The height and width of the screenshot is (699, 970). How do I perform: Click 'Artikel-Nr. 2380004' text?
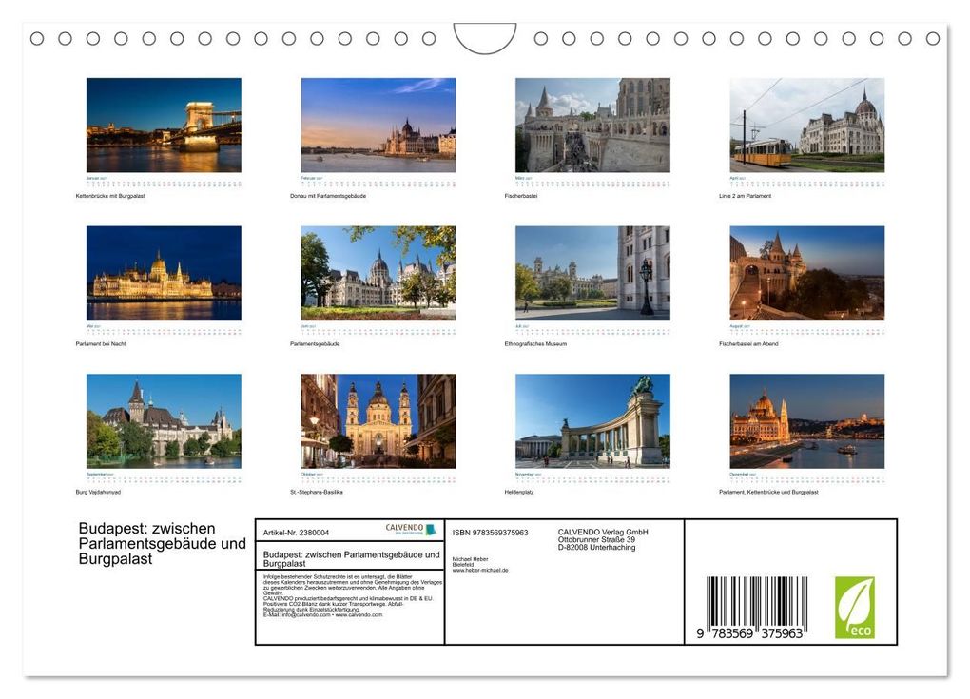[297, 533]
